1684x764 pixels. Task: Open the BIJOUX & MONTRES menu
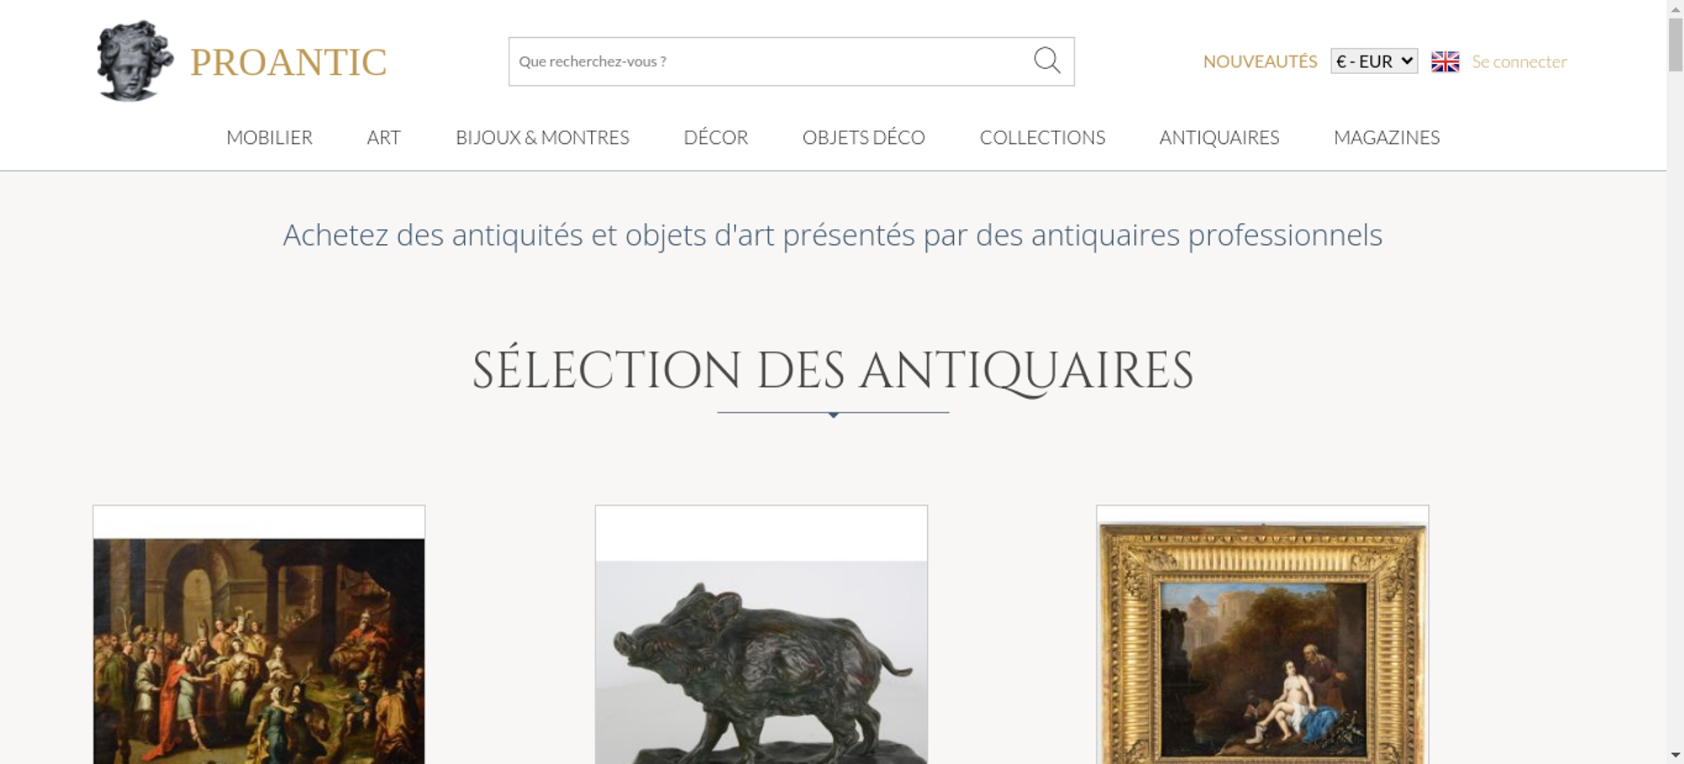(x=542, y=137)
